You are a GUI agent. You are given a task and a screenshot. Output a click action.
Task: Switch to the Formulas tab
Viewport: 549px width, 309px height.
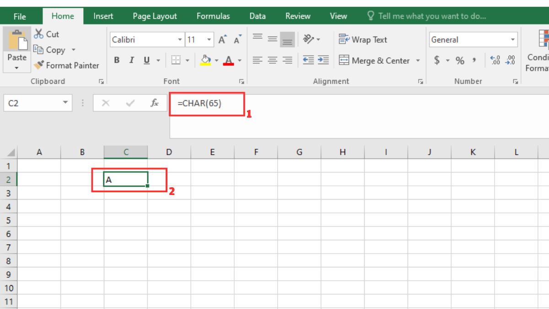pyautogui.click(x=213, y=16)
